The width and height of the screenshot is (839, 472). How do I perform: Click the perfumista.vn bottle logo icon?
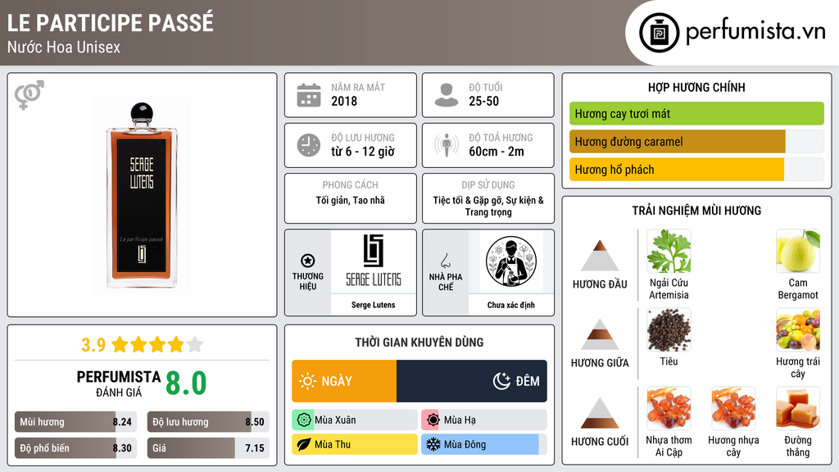coord(659,33)
